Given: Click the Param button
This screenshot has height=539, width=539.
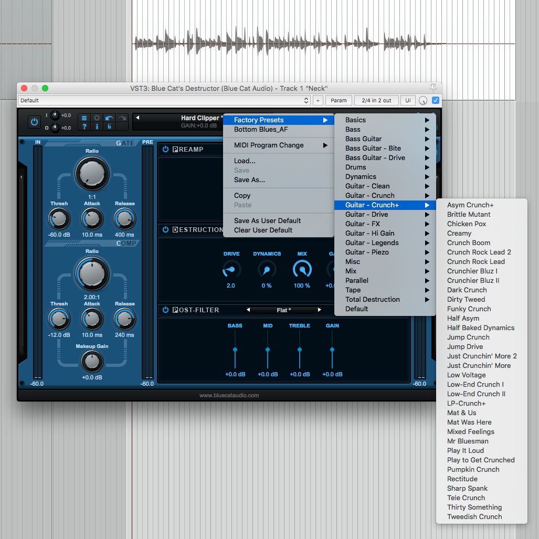Looking at the screenshot, I should click(x=339, y=100).
